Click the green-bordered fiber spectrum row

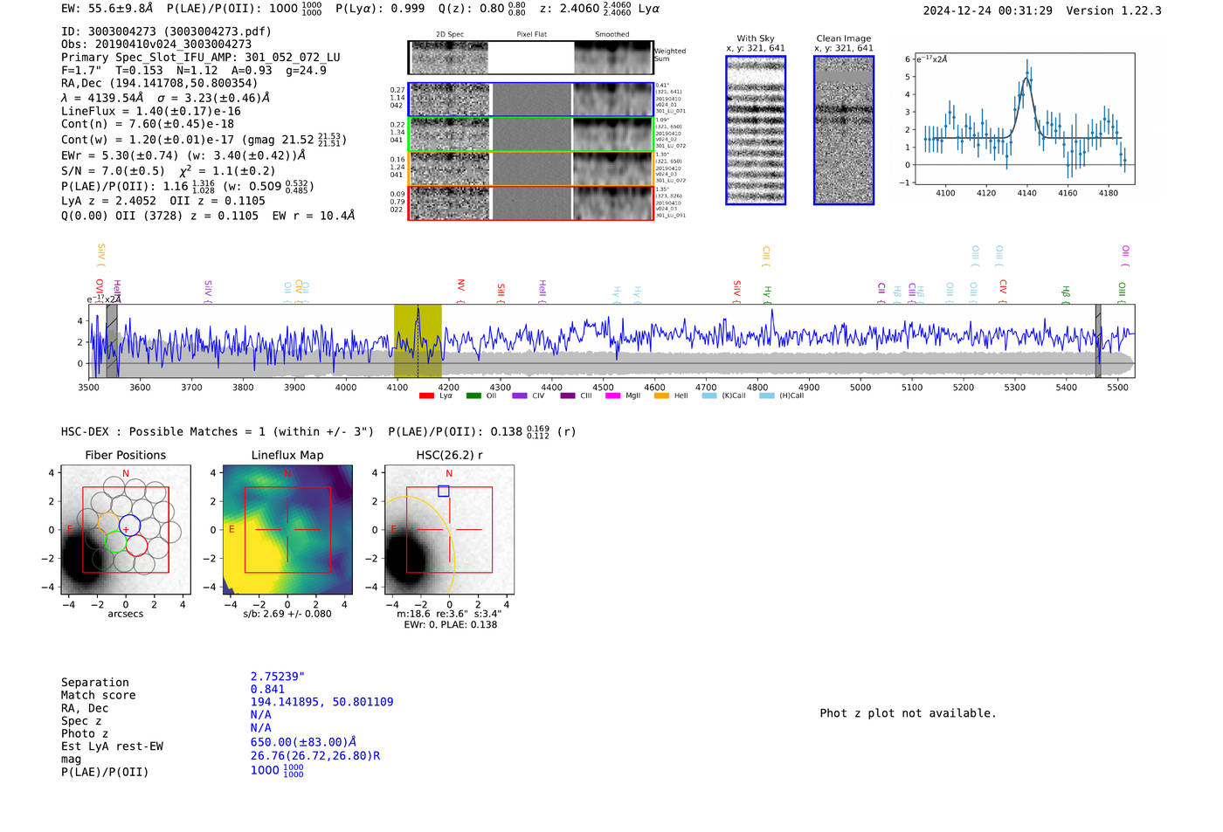point(531,134)
